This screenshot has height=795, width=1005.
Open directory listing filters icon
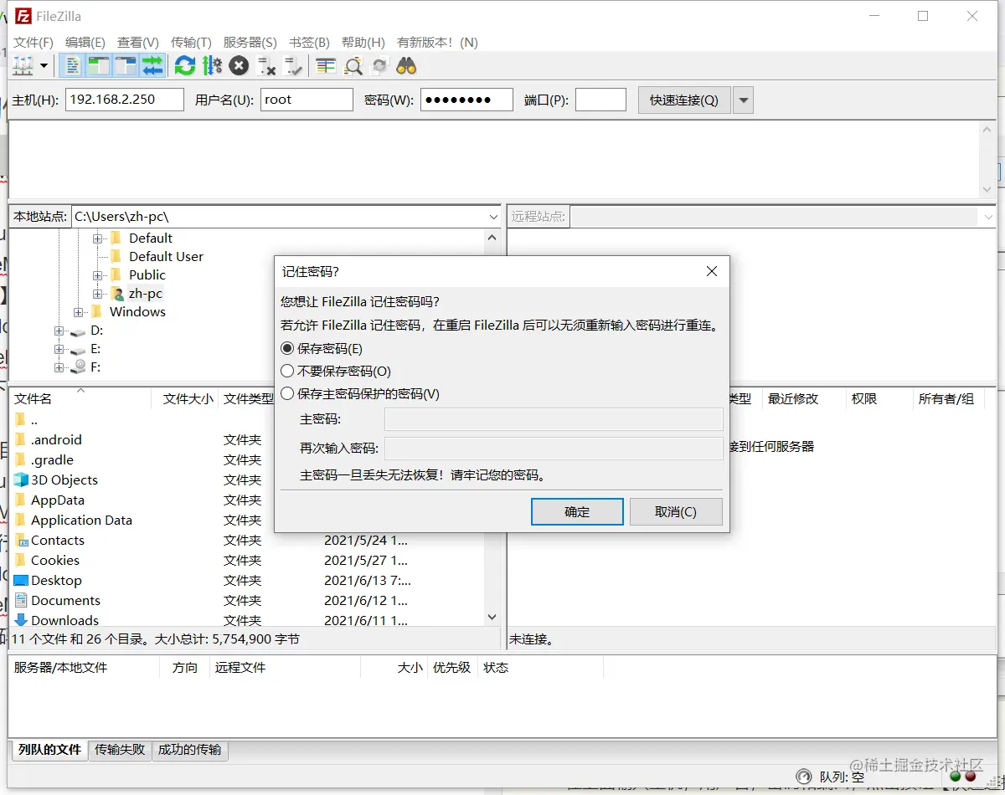tap(326, 65)
